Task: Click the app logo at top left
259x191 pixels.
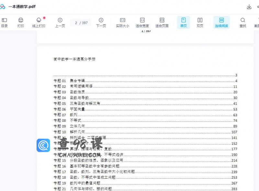Action: (5, 6)
